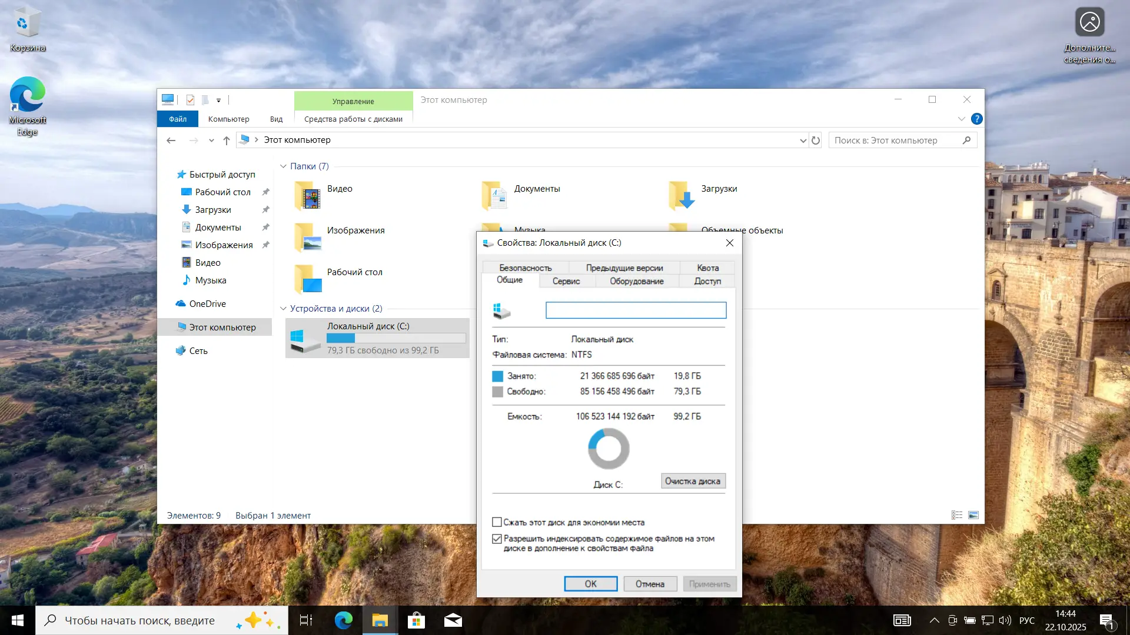This screenshot has height=635, width=1130.
Task: Enable the Сжать этот диск checkbox
Action: pyautogui.click(x=497, y=522)
